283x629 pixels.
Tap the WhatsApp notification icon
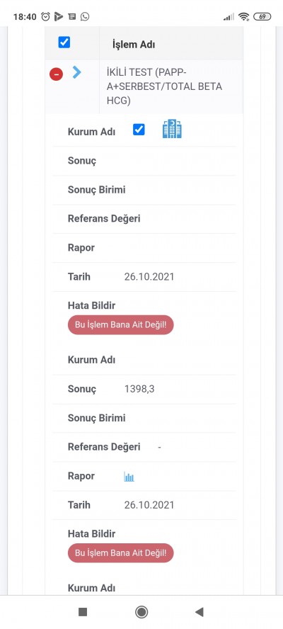tap(85, 16)
